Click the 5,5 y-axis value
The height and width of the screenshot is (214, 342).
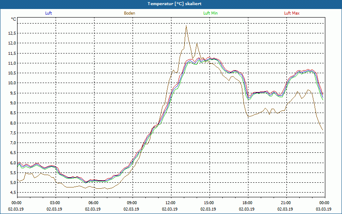[13, 172]
